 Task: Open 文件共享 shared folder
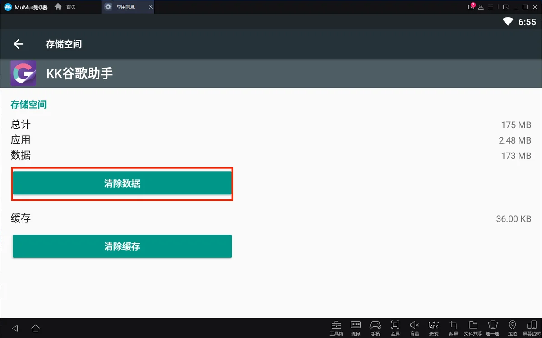(x=473, y=328)
